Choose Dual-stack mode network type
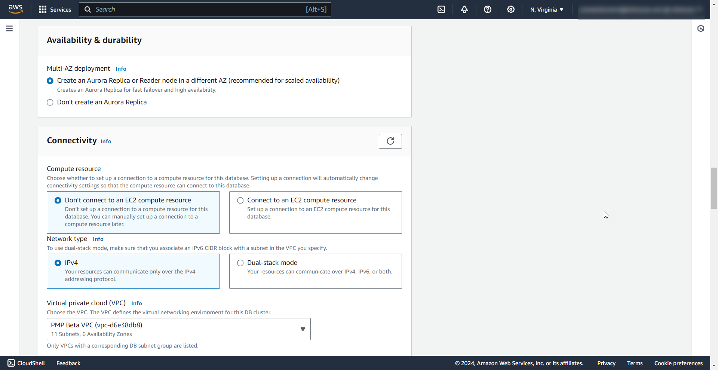 coord(240,263)
